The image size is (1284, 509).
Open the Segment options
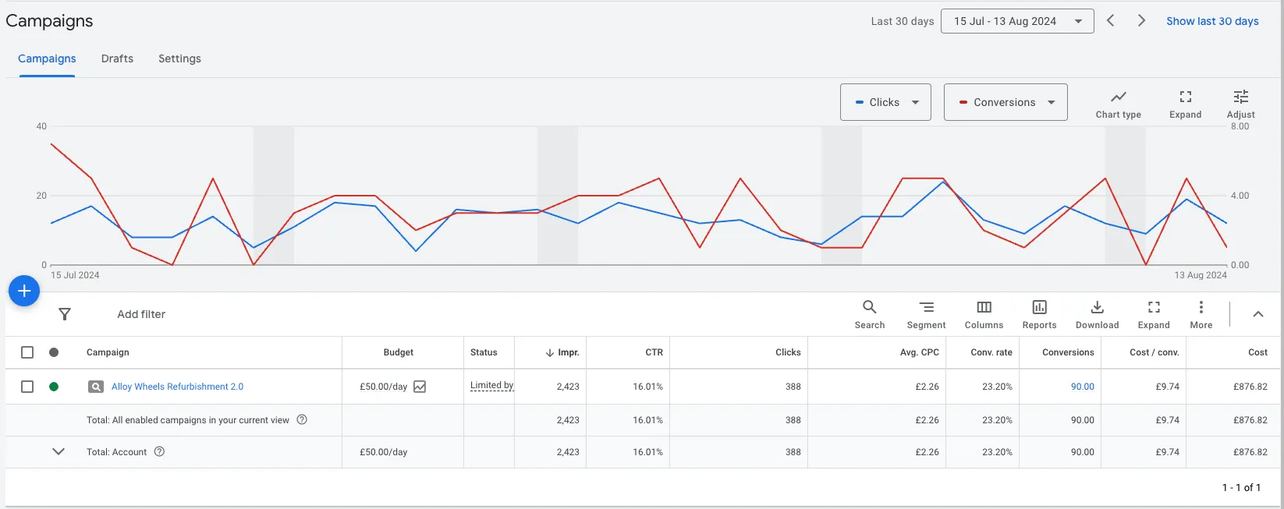point(926,314)
